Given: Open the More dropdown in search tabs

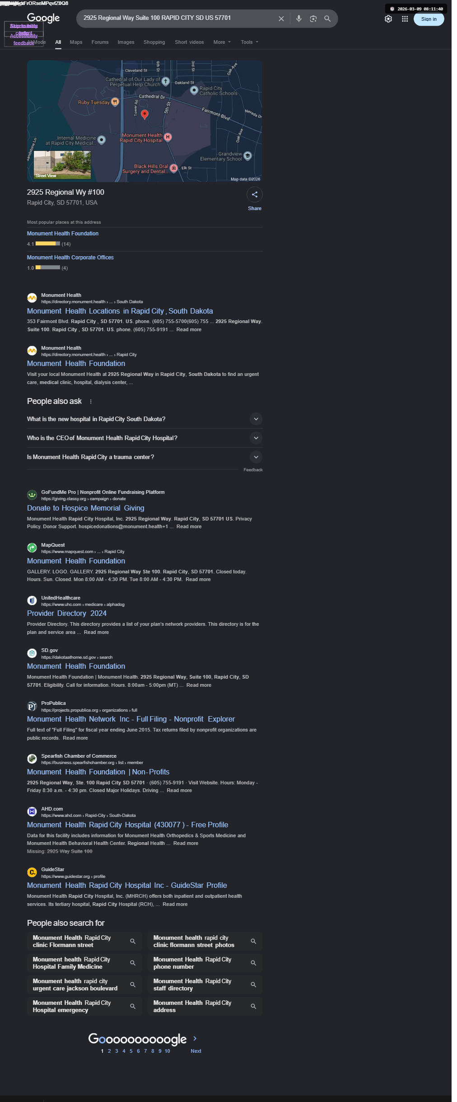Looking at the screenshot, I should coord(222,42).
